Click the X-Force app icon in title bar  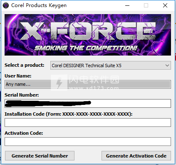click(6, 5)
